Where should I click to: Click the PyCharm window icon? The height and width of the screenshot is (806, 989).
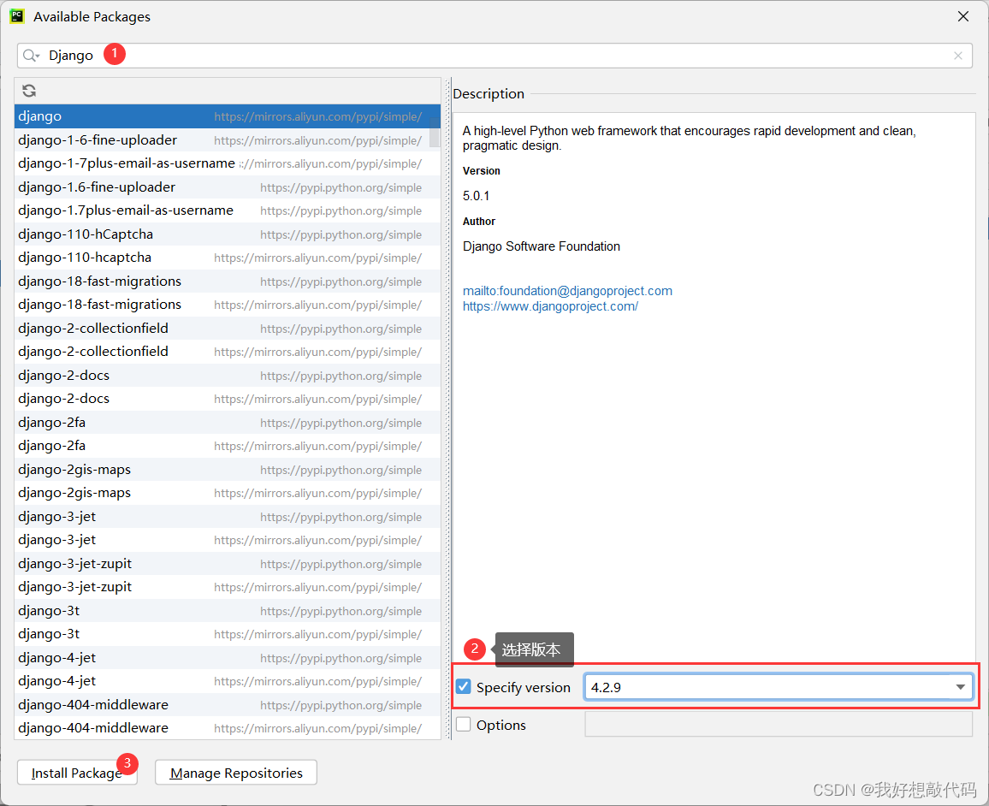pos(17,16)
